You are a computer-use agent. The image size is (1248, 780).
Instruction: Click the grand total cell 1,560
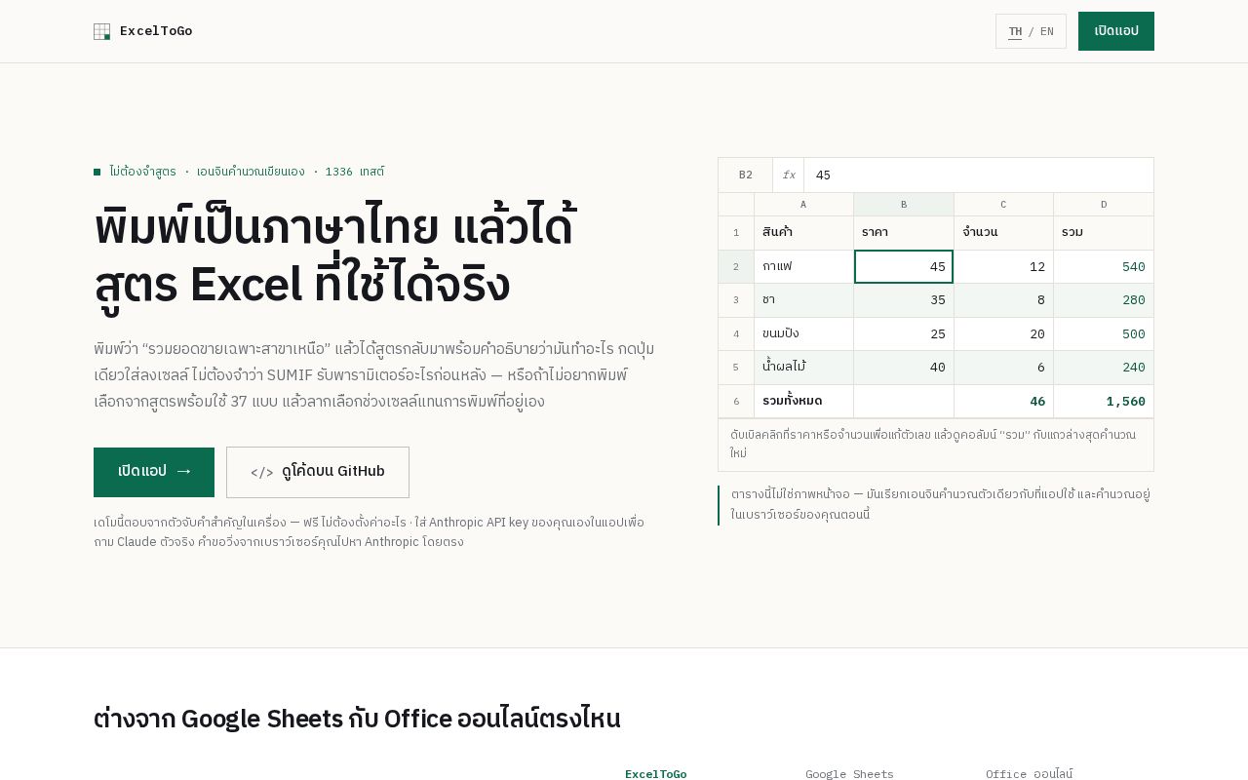click(x=1104, y=402)
